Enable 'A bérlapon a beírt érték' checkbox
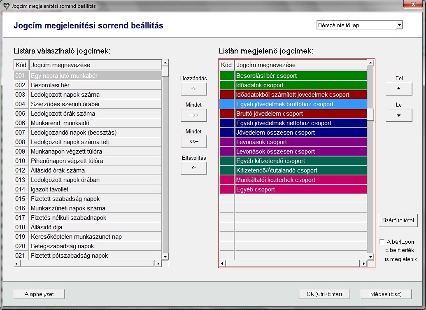Image resolution: width=426 pixels, height=310 pixels. coord(382,242)
